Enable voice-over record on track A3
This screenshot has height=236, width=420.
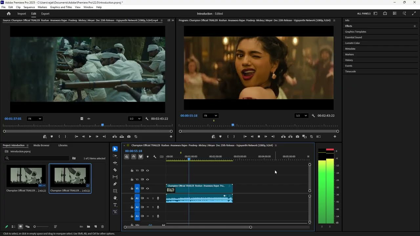[x=158, y=216]
